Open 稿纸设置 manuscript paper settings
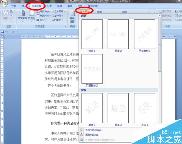182x144 pixels. point(72,17)
